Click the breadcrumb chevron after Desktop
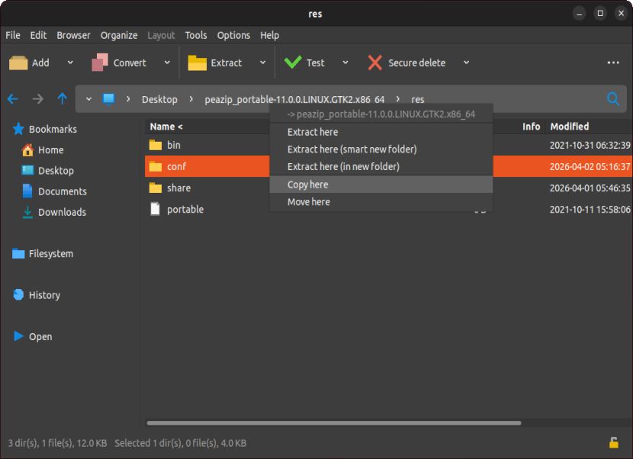This screenshot has height=459, width=633. tap(191, 99)
